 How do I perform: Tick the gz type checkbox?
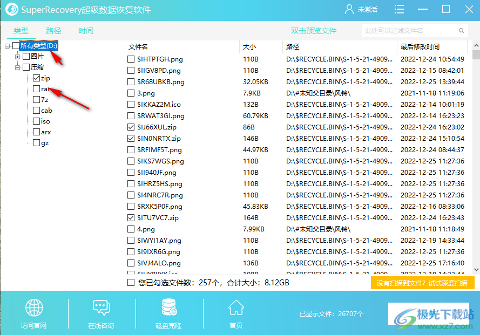[x=36, y=143]
